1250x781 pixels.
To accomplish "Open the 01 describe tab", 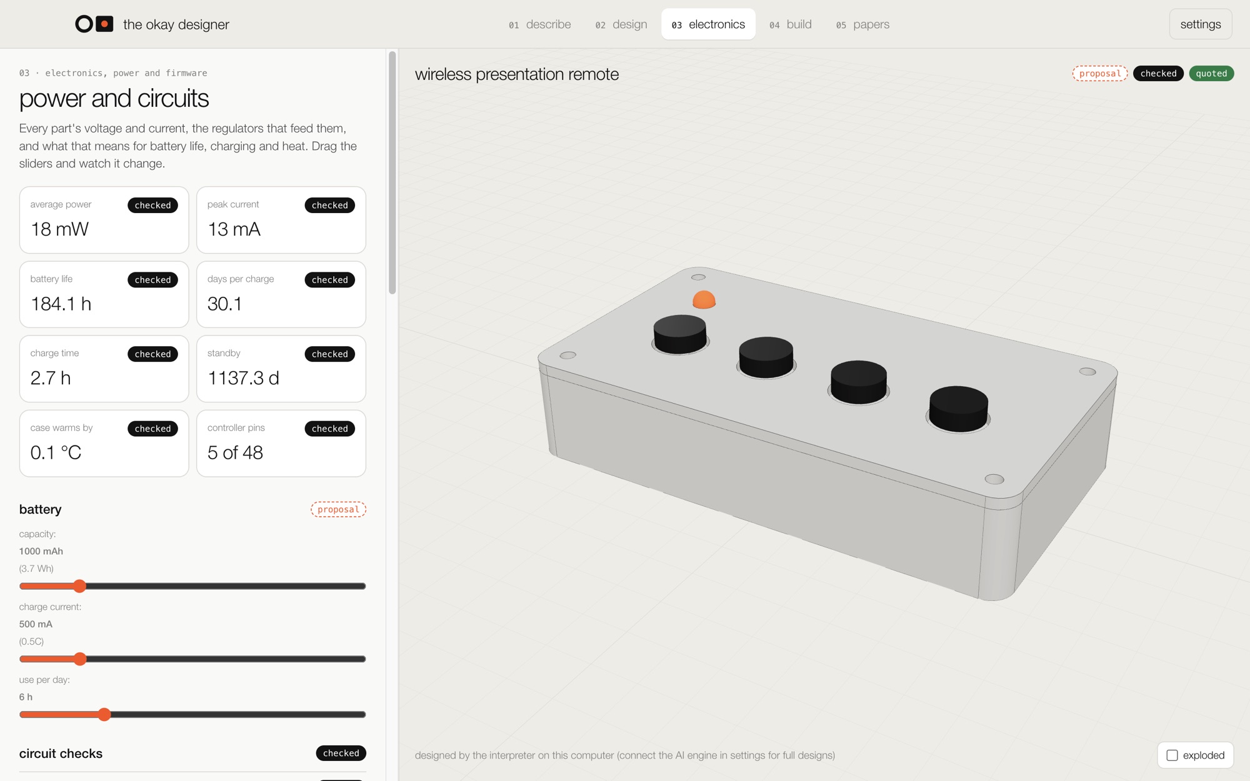I will (539, 24).
